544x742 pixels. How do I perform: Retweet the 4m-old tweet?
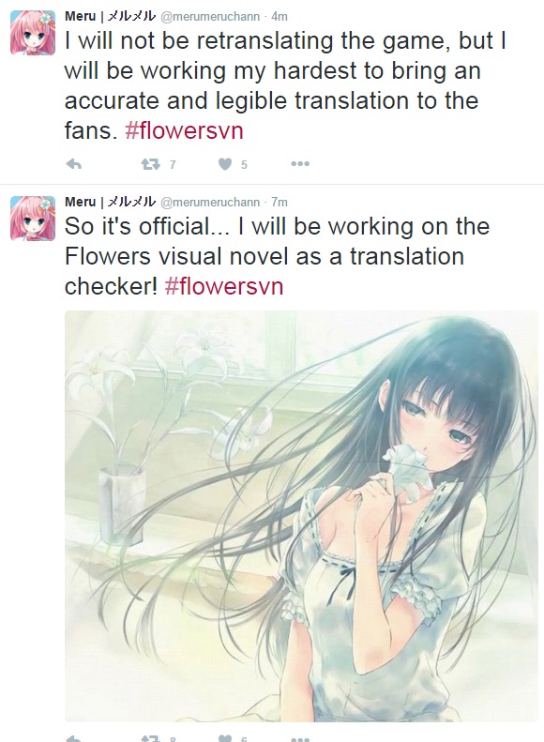click(x=150, y=164)
